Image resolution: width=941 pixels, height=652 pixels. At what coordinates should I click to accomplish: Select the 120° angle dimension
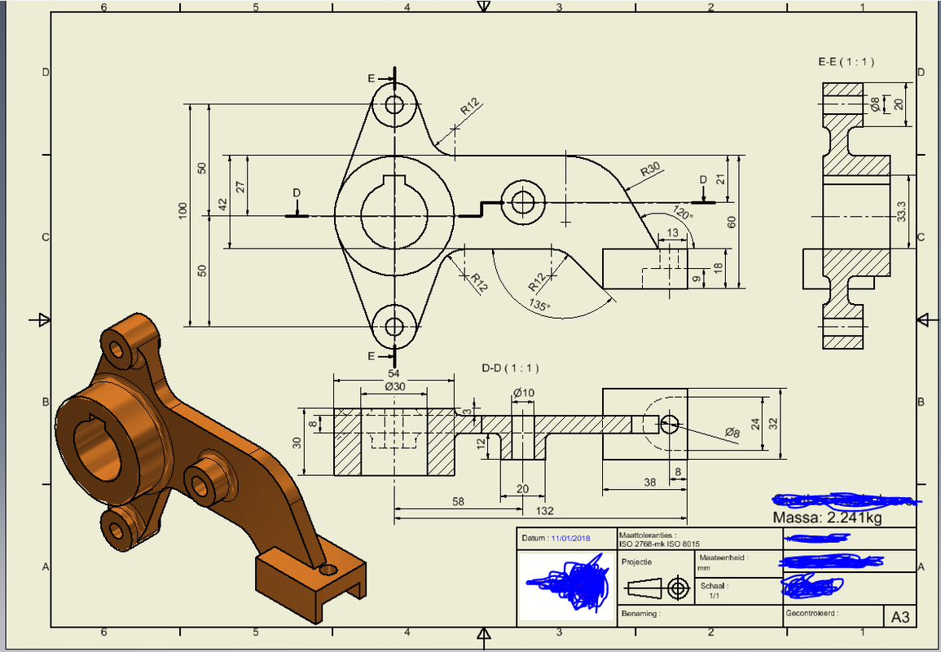(683, 213)
